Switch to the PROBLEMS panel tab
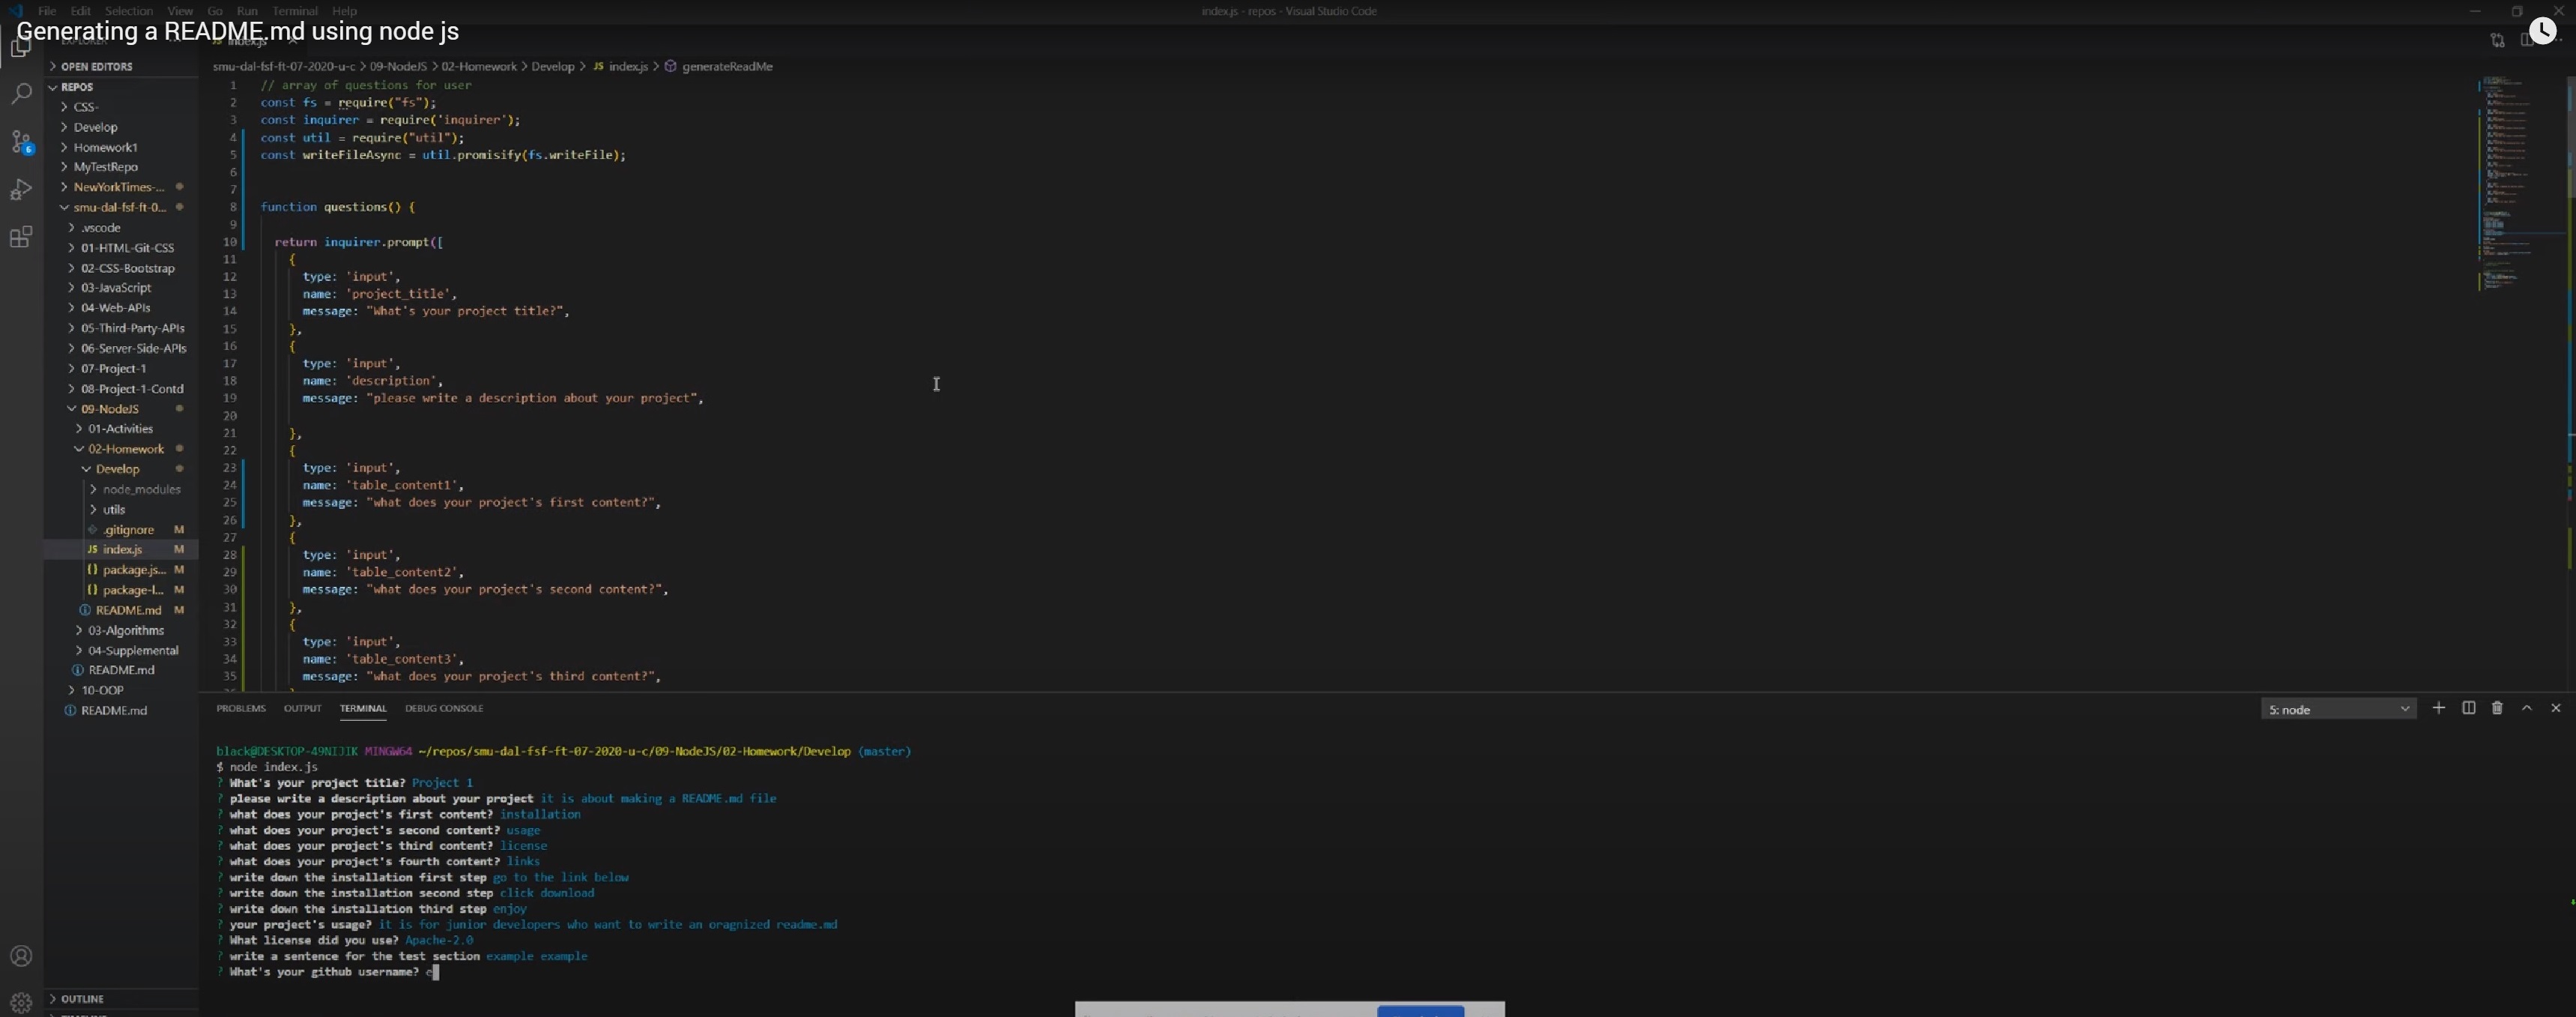 [x=241, y=708]
